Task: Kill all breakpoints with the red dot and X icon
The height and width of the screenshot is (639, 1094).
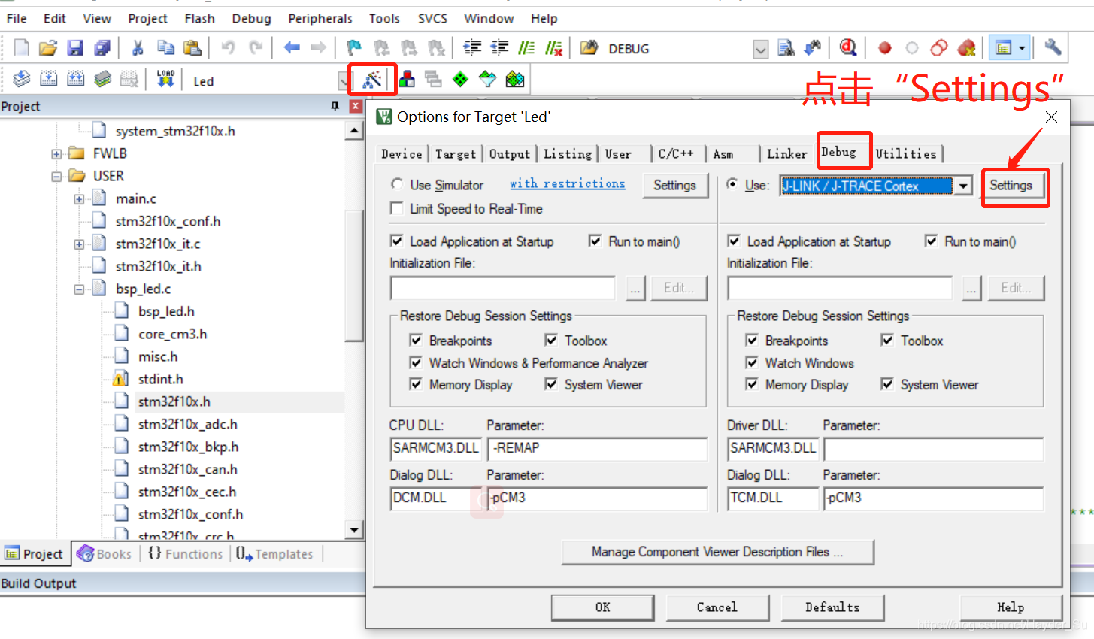Action: [967, 48]
